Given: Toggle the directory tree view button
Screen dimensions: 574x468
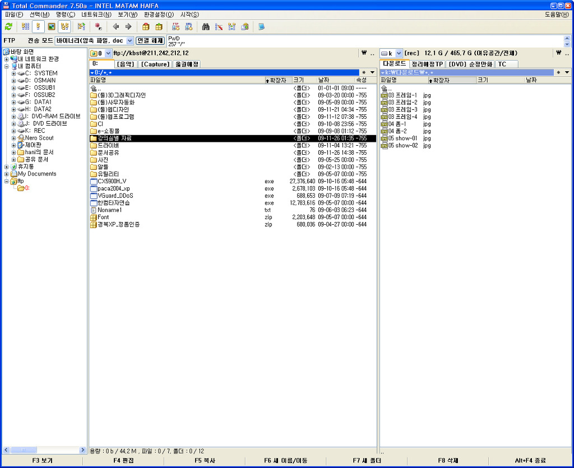Looking at the screenshot, I should click(64, 26).
